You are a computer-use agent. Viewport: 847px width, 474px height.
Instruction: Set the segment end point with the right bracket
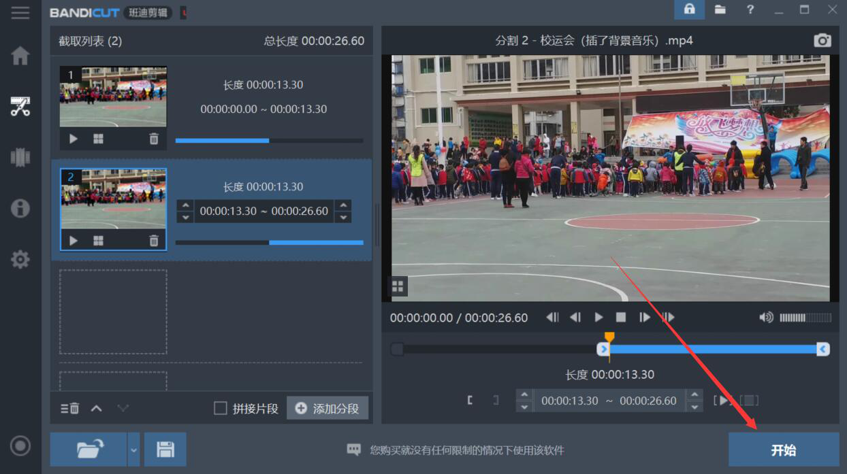coord(496,401)
